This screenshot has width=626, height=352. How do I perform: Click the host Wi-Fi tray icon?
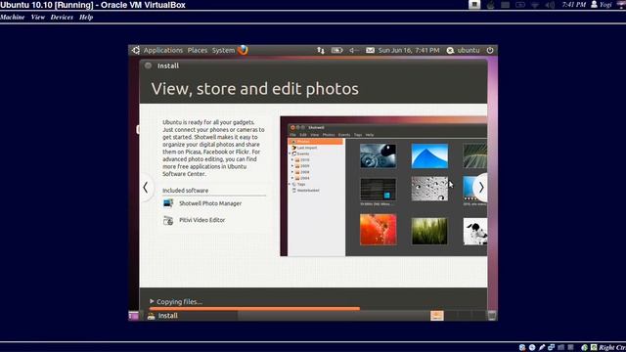535,5
